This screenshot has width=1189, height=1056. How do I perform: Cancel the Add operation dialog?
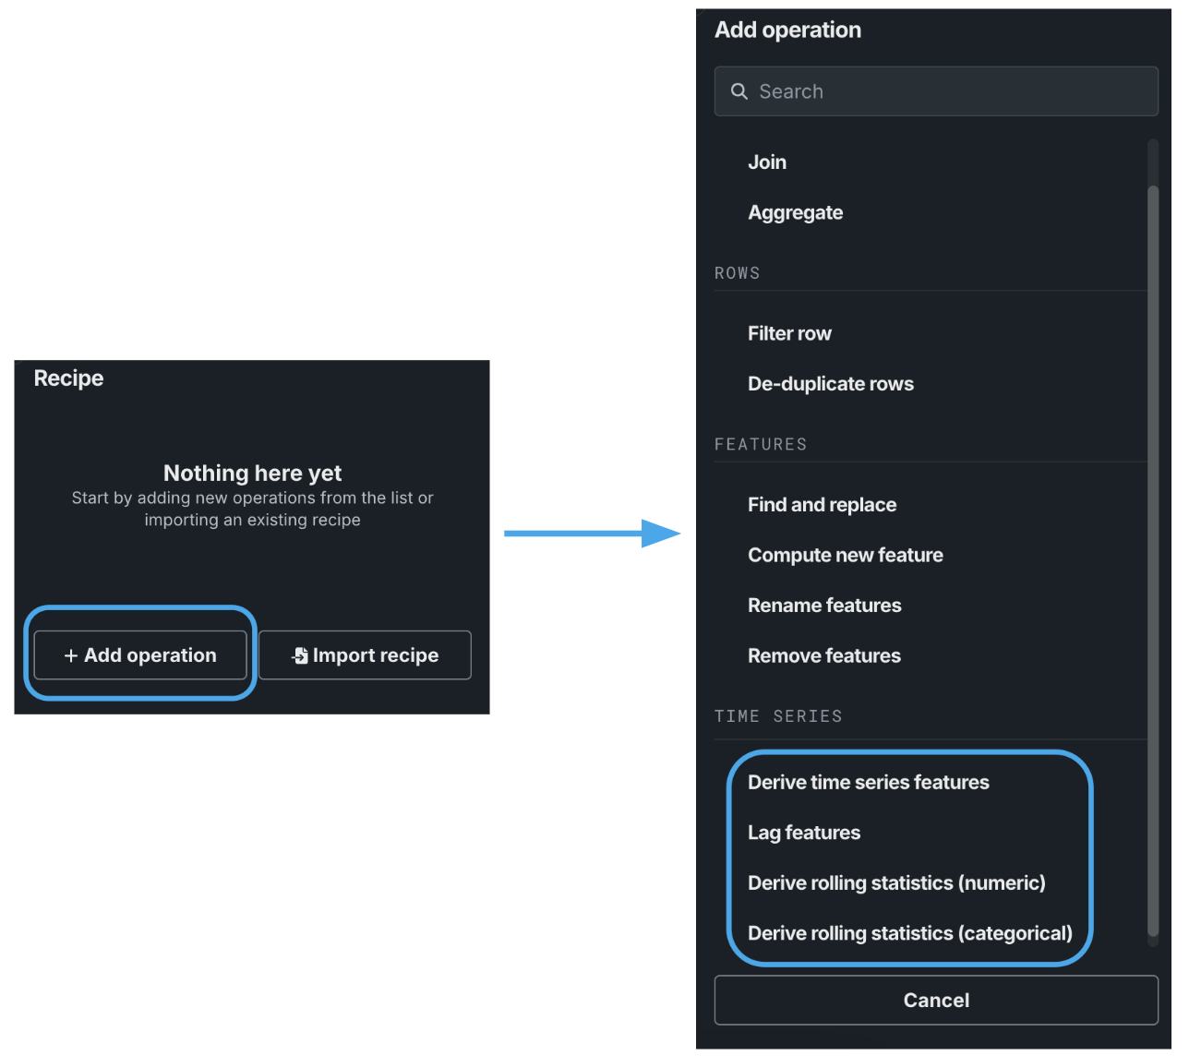(936, 1001)
